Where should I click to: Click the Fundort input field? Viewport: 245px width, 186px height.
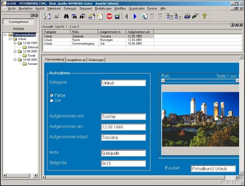click(213, 168)
